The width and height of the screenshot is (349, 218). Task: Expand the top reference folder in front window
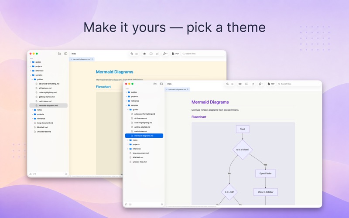click(126, 101)
